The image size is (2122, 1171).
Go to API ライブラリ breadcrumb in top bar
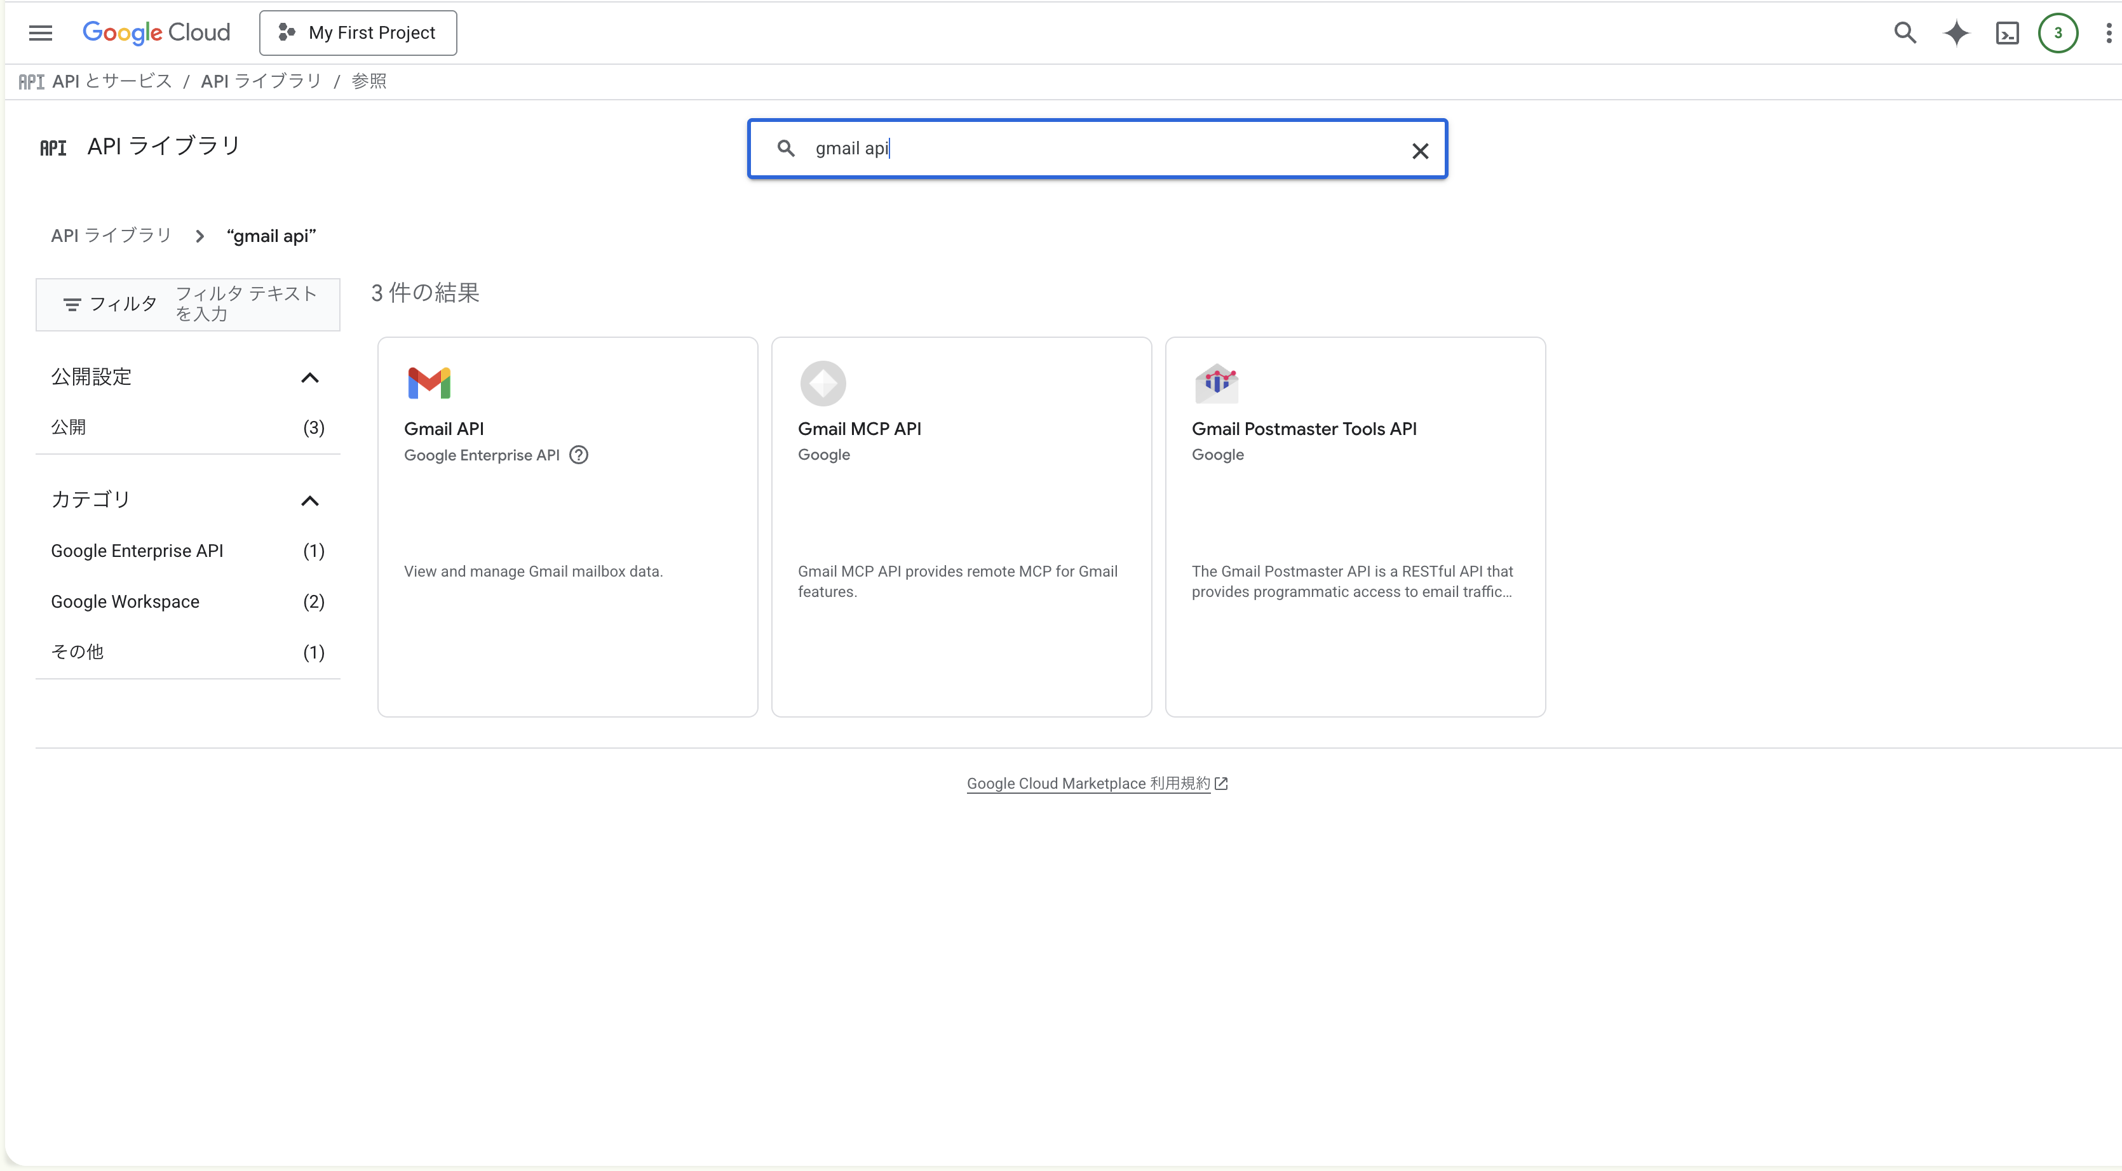click(x=261, y=81)
